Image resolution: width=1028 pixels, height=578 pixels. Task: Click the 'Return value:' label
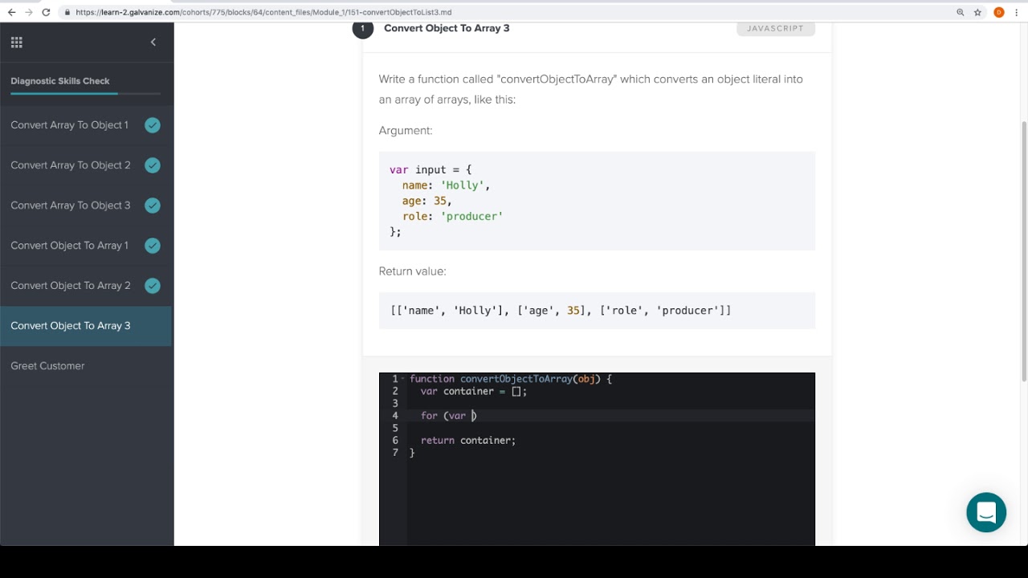pyautogui.click(x=412, y=271)
